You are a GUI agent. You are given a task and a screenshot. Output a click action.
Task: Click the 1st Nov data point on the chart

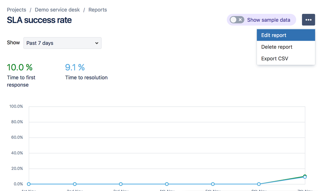[29, 184]
